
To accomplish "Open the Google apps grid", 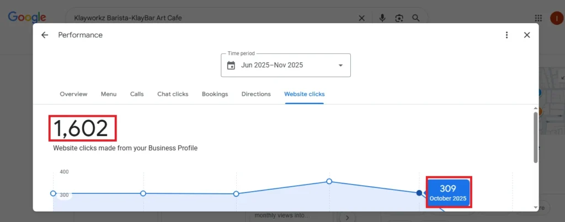I will 539,18.
